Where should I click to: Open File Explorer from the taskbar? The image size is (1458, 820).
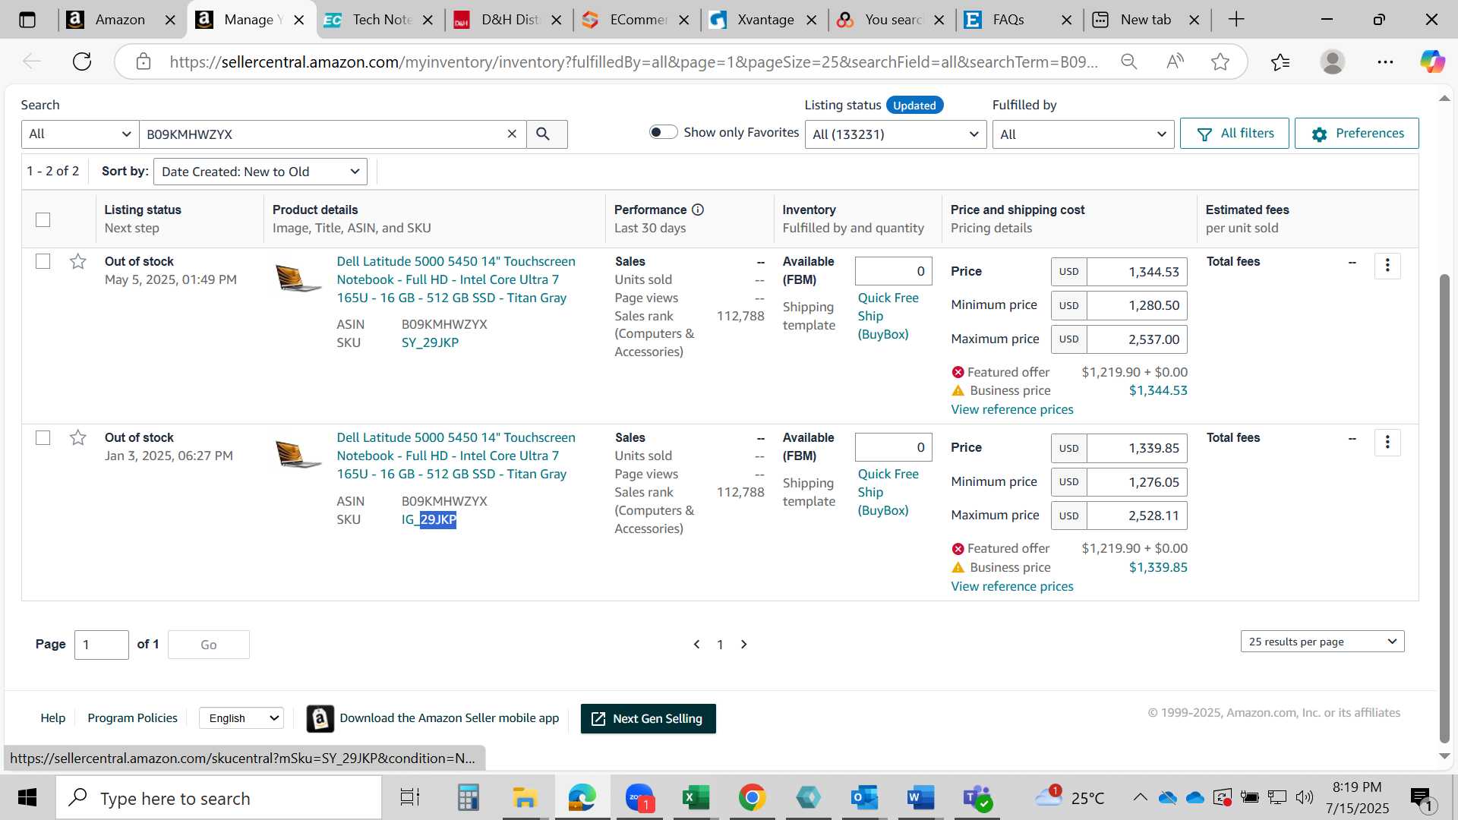[524, 798]
